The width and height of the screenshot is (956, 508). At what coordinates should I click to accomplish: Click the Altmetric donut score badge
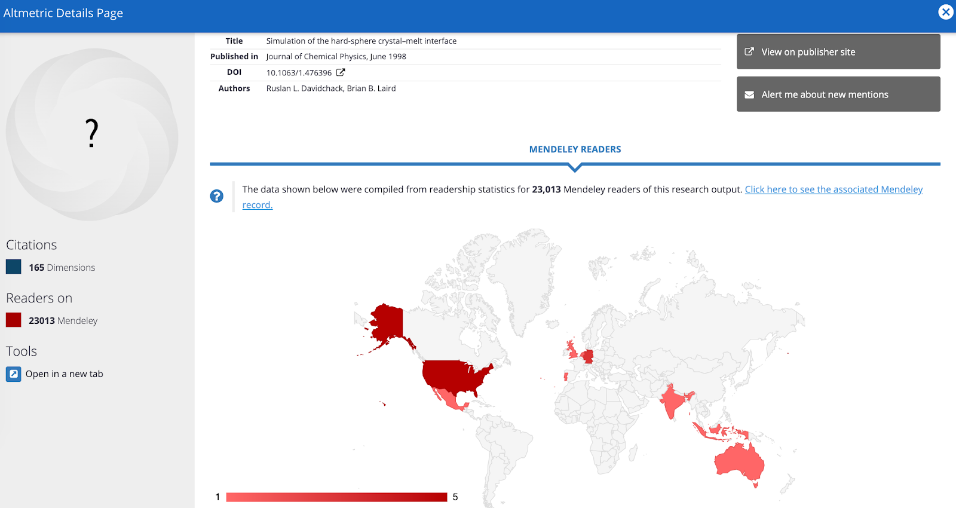(92, 134)
